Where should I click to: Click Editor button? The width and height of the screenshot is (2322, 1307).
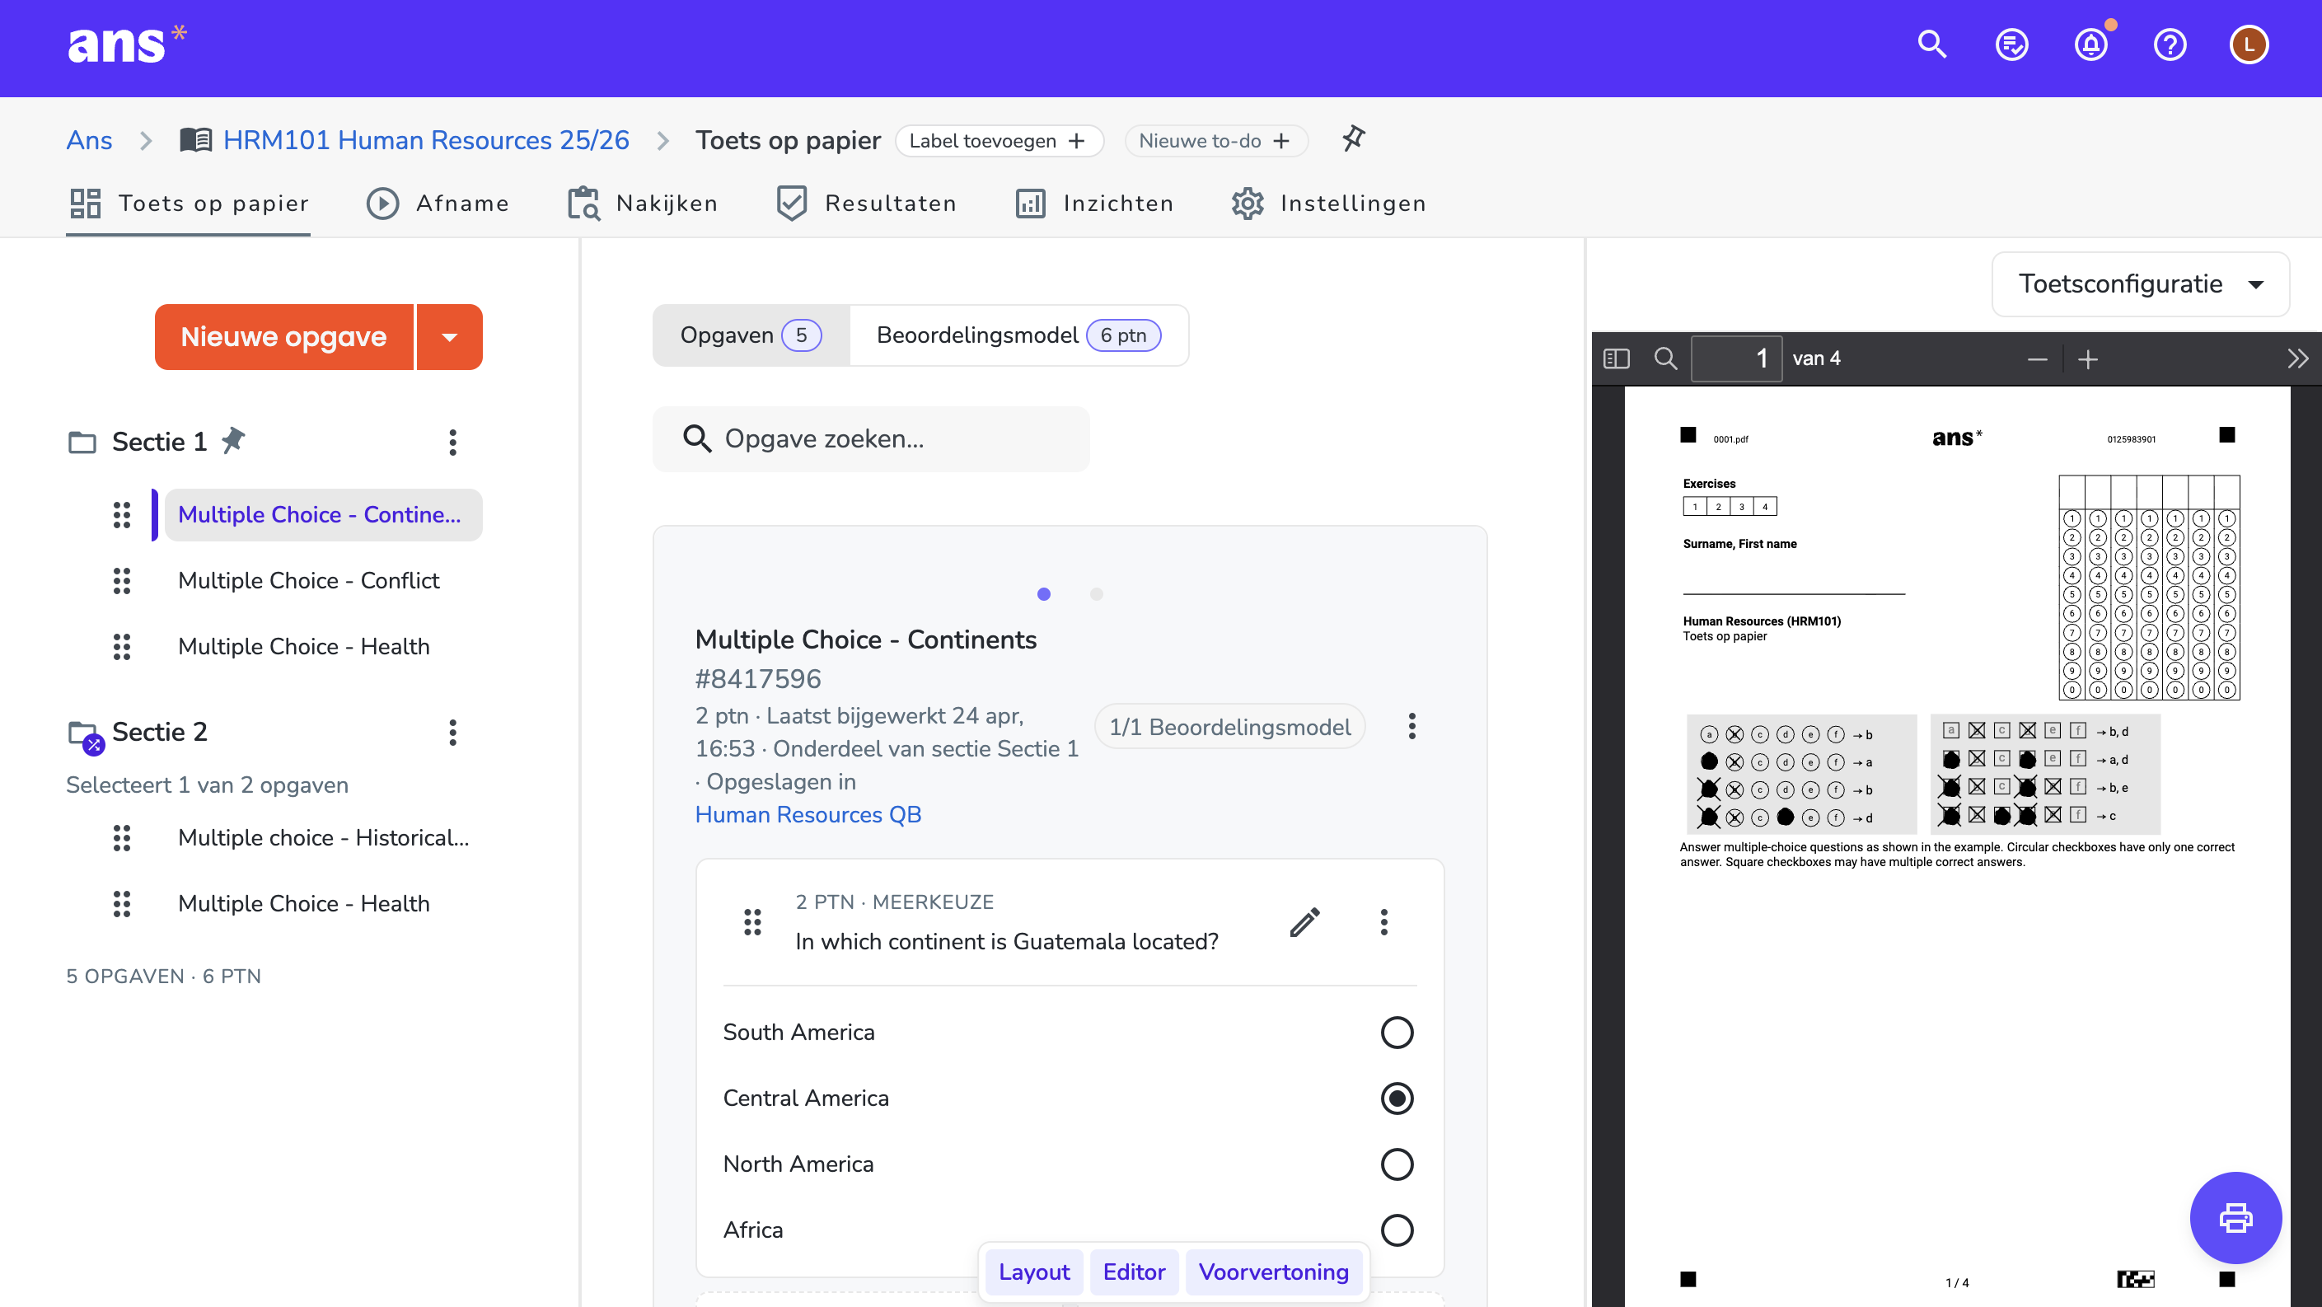click(1134, 1272)
